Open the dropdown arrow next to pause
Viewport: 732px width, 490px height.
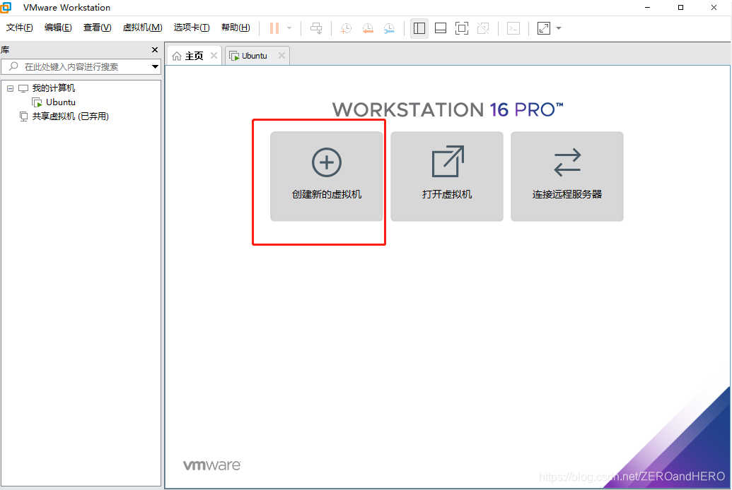289,28
